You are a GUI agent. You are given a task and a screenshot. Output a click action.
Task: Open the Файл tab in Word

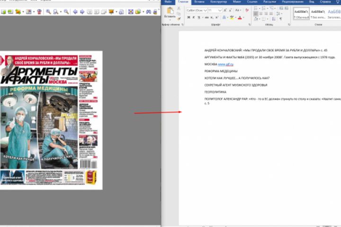pos(168,2)
